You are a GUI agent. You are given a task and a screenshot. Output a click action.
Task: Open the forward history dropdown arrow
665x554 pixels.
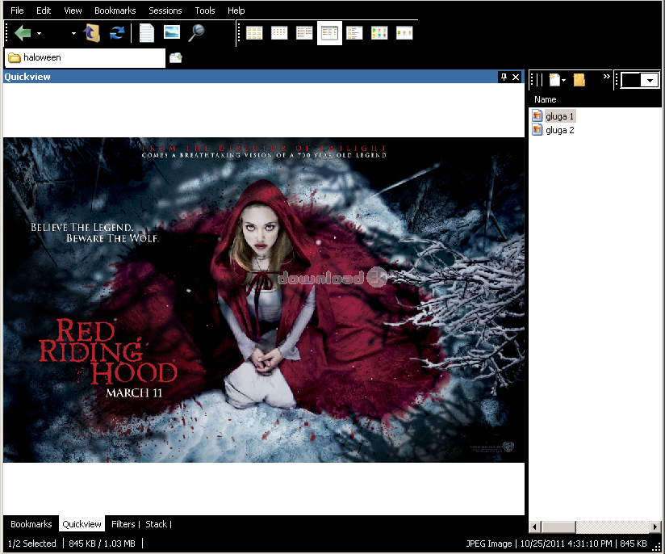(x=73, y=33)
